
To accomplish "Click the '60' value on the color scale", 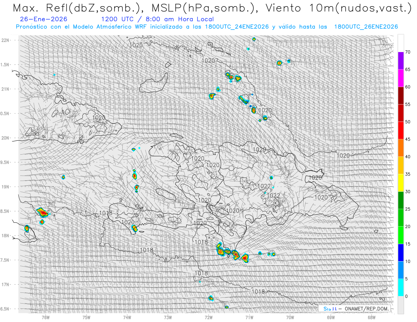I will click(408, 87).
